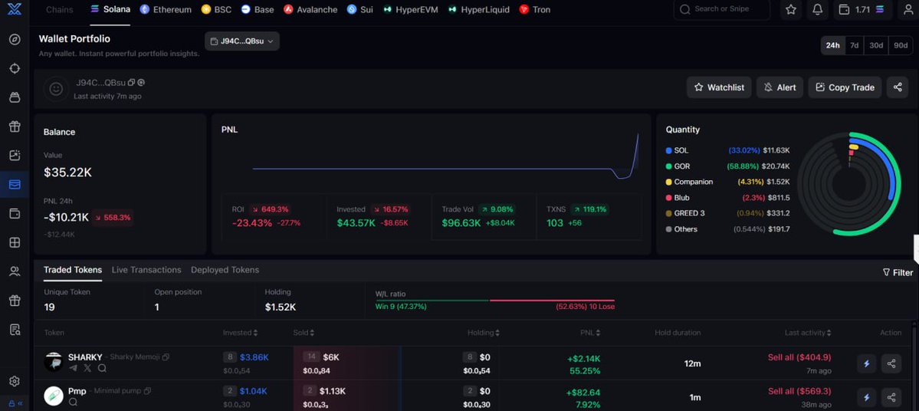Open the Settings gear in sidebar
Viewport: 919px width, 411px height.
[15, 382]
